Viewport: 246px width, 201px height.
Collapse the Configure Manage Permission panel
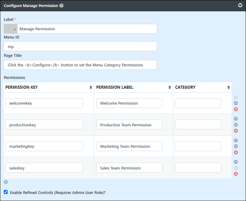pos(240,5)
